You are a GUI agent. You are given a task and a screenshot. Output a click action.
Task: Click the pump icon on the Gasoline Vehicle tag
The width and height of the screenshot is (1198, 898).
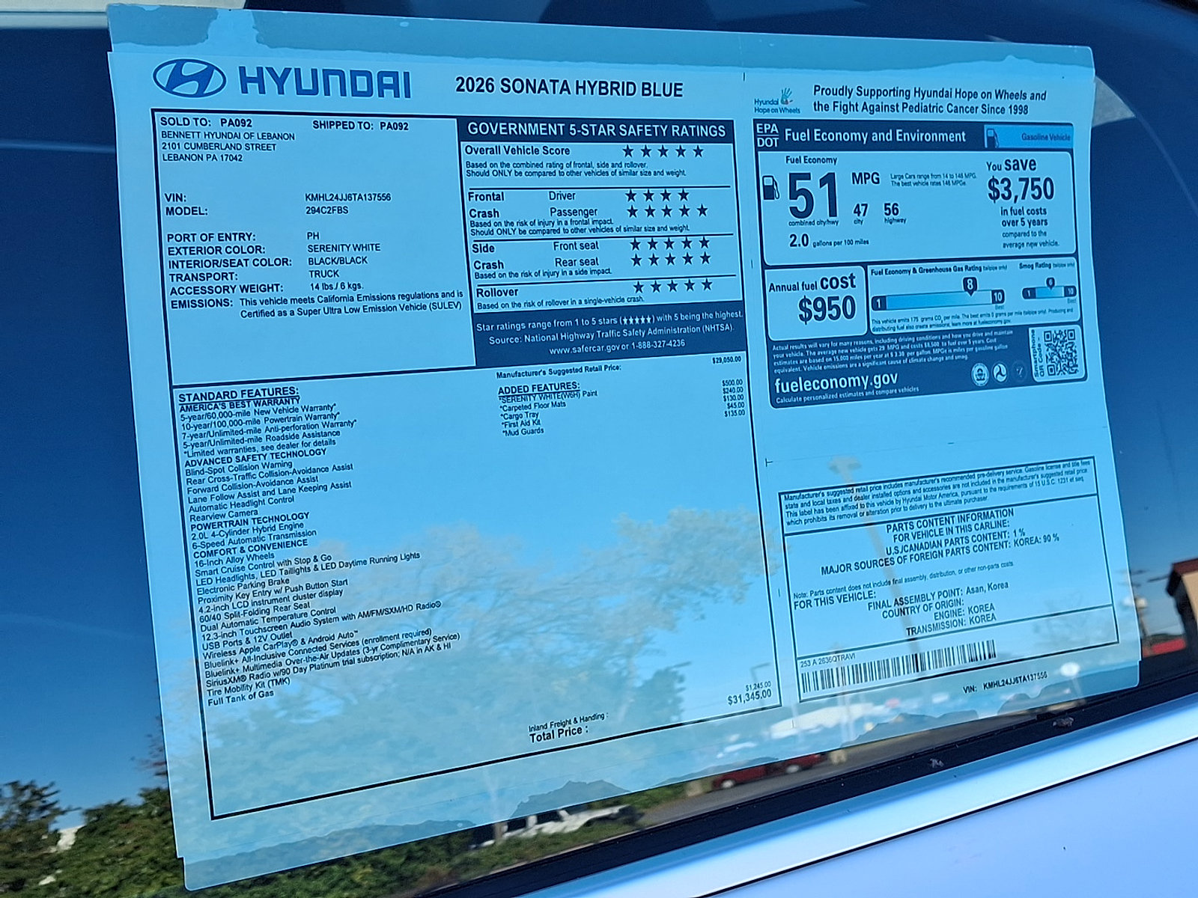pyautogui.click(x=992, y=137)
